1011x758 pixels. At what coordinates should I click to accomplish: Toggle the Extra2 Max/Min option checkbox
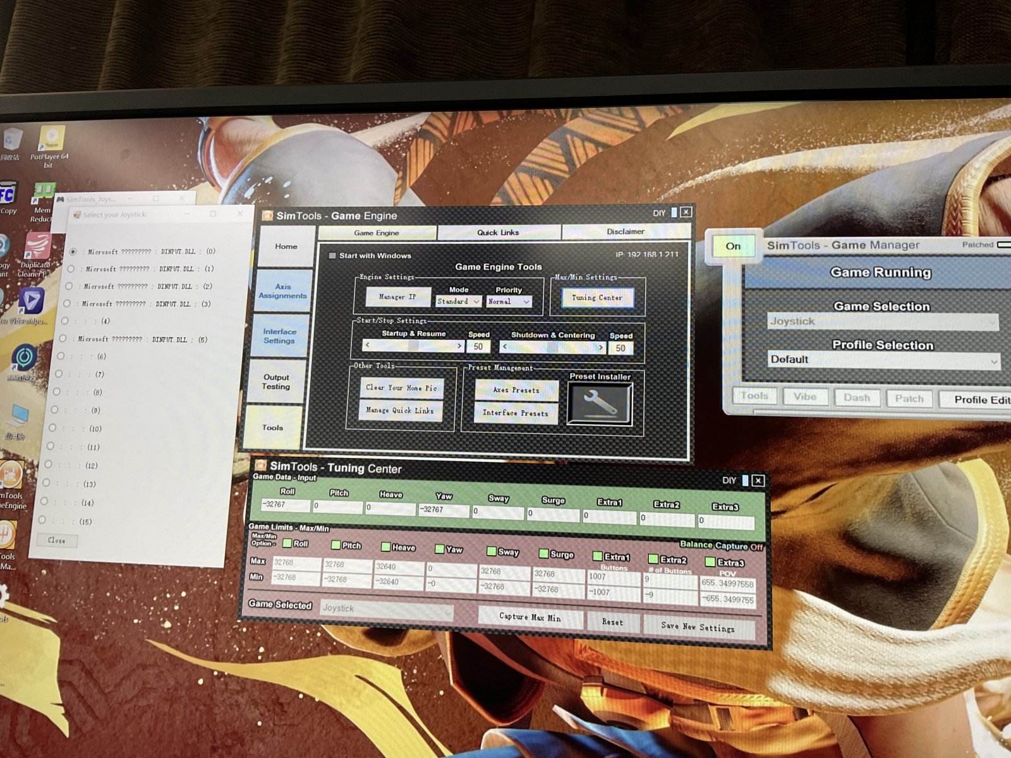(653, 559)
